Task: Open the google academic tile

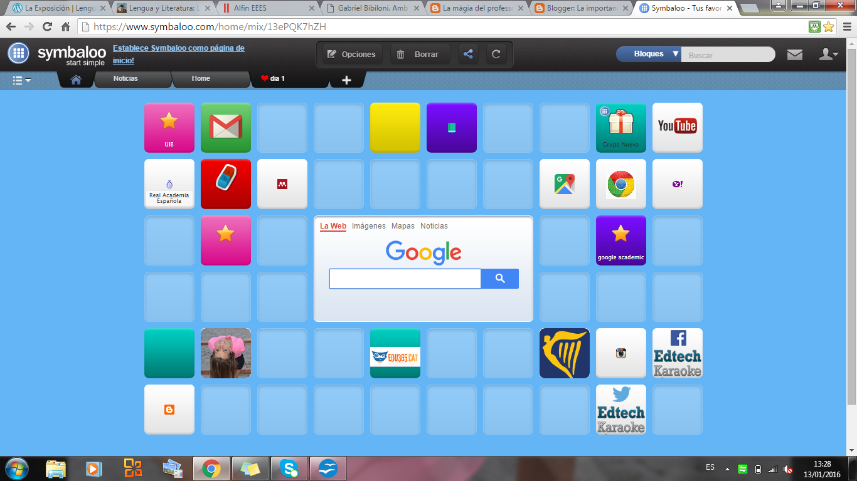Action: 621,240
